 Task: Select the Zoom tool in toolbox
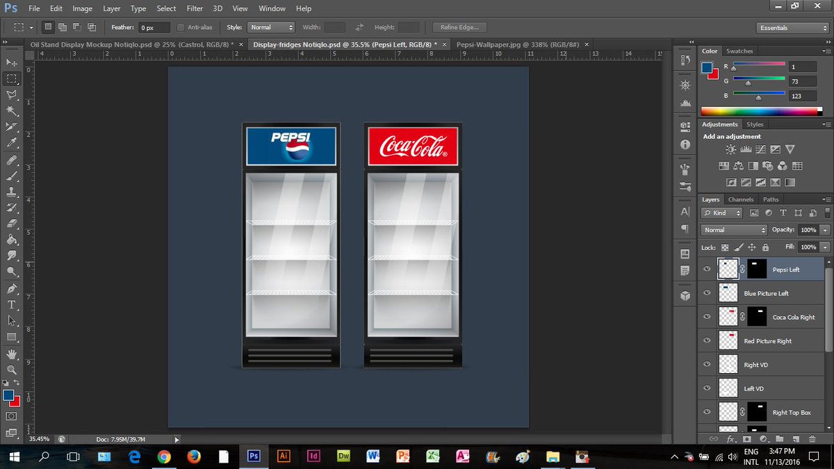pyautogui.click(x=12, y=370)
